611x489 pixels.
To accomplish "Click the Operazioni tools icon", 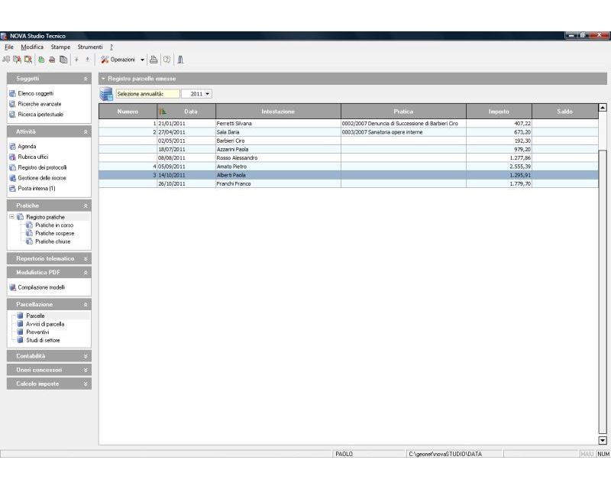I will click(105, 60).
